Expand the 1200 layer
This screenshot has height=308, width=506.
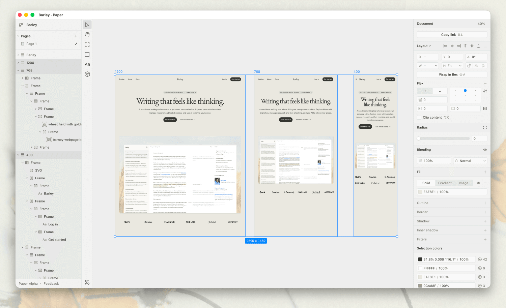point(18,63)
